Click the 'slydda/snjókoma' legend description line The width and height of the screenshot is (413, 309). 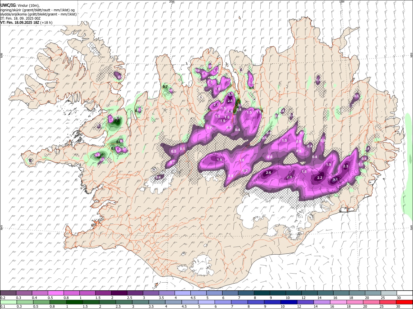[38, 14]
